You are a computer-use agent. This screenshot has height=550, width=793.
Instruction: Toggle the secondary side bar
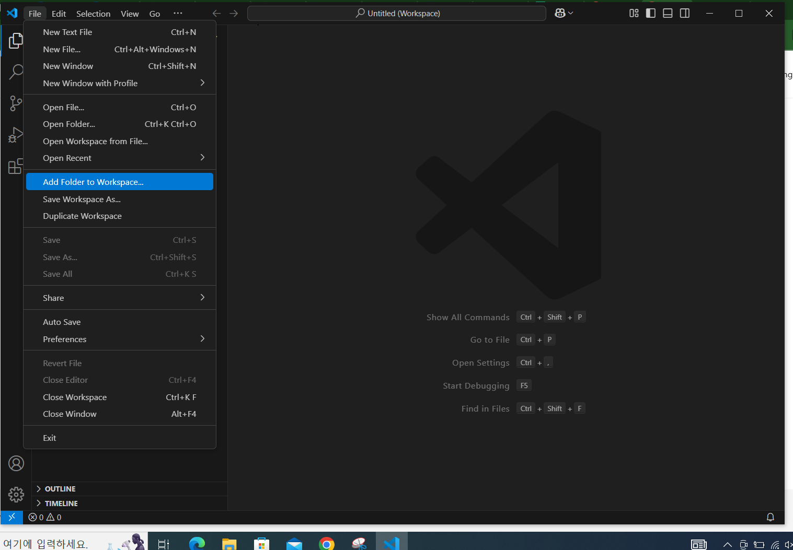pyautogui.click(x=684, y=13)
